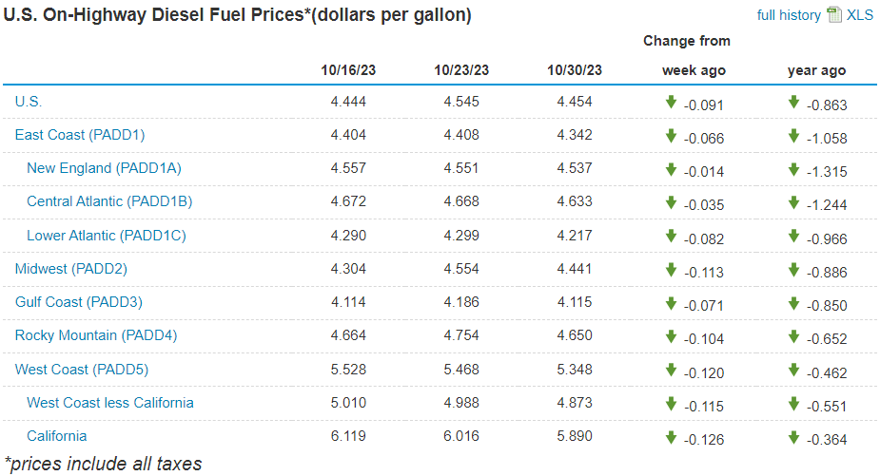
Task: Open Lower Atlantic (PADD1C) link
Action: [x=107, y=235]
